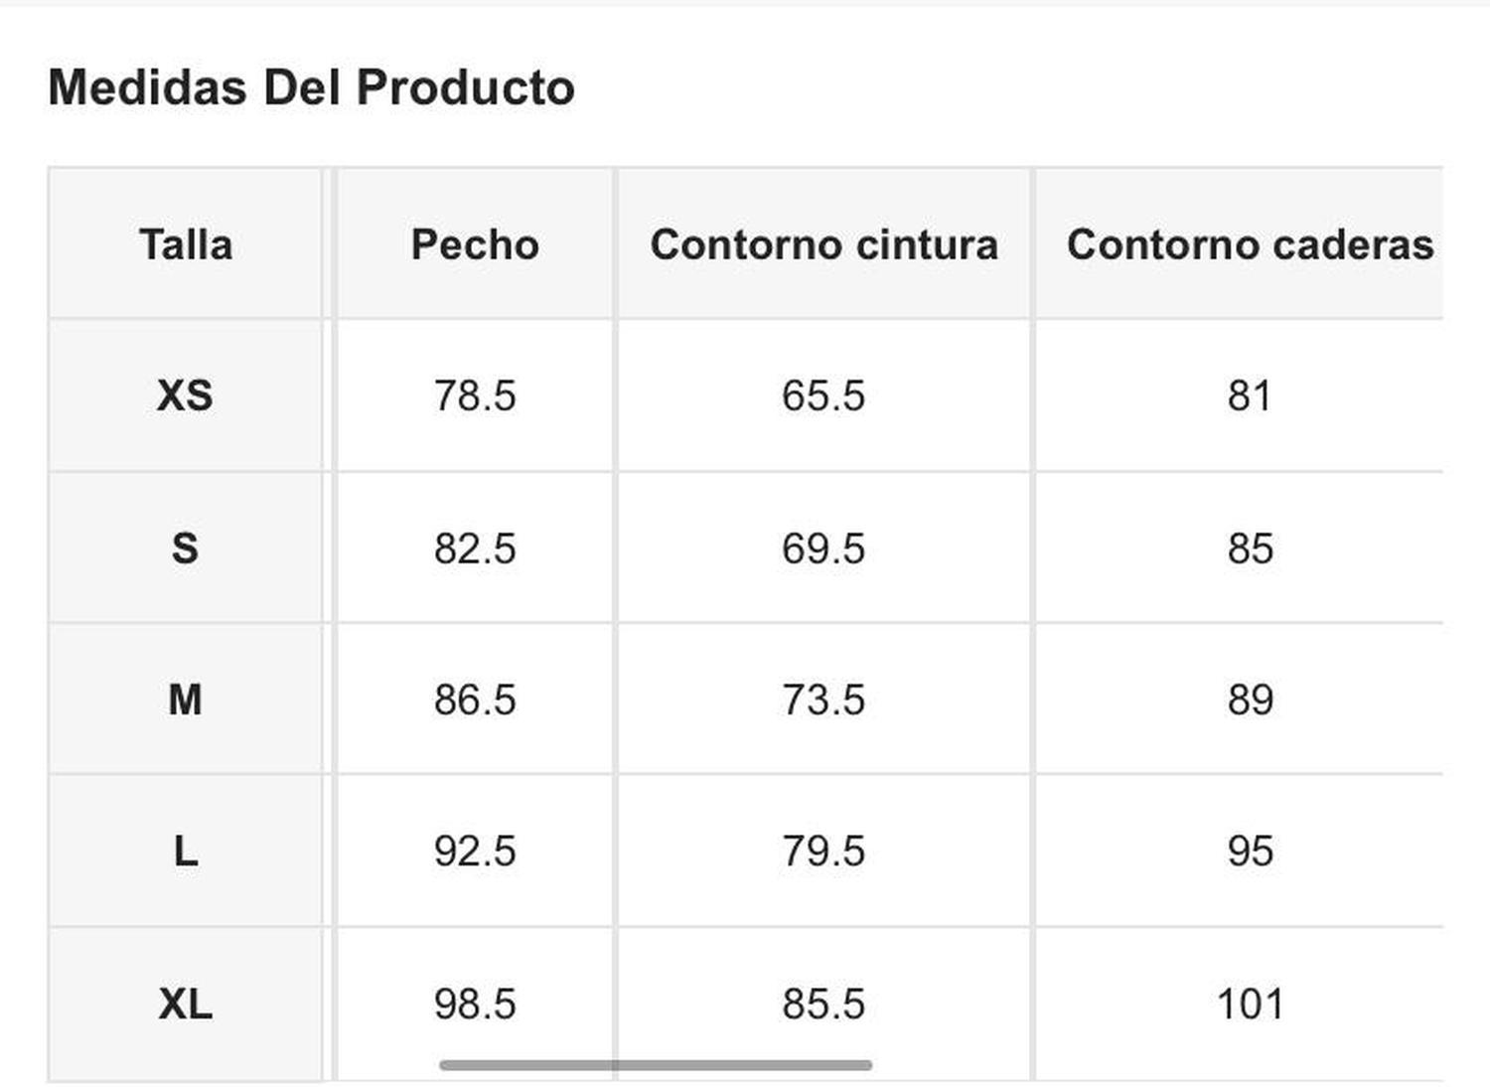Select the XL size row label
The image size is (1490, 1087).
(x=185, y=1004)
